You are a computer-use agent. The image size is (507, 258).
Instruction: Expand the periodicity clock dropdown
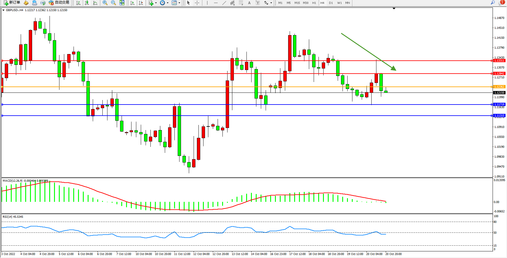[x=167, y=3]
